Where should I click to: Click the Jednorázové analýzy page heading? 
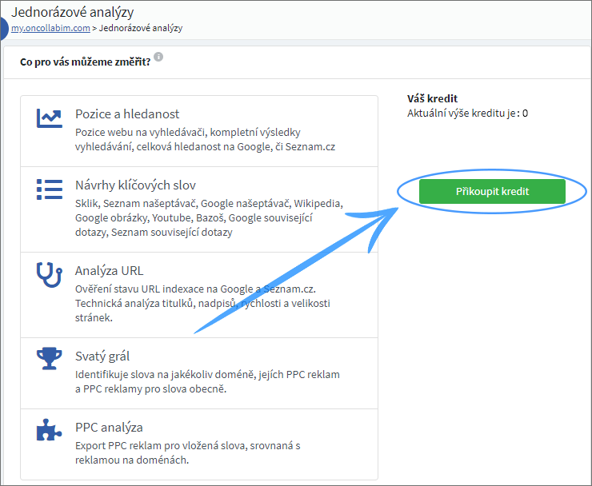(x=73, y=13)
